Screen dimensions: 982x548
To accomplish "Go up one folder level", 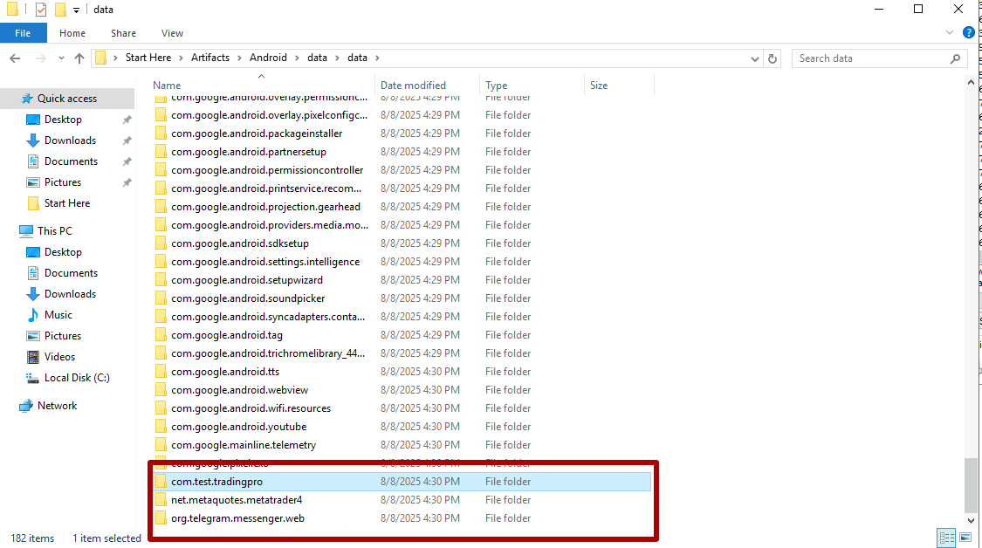I will pos(79,58).
